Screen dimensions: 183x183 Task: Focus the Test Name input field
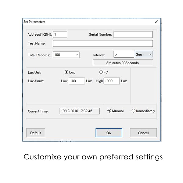(103, 43)
